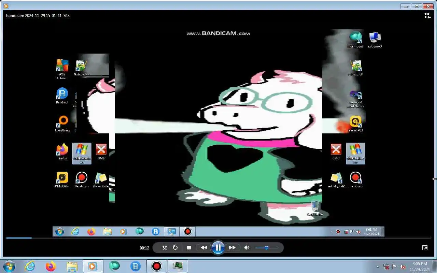Minimize the Media Player window

(x=406, y=6)
